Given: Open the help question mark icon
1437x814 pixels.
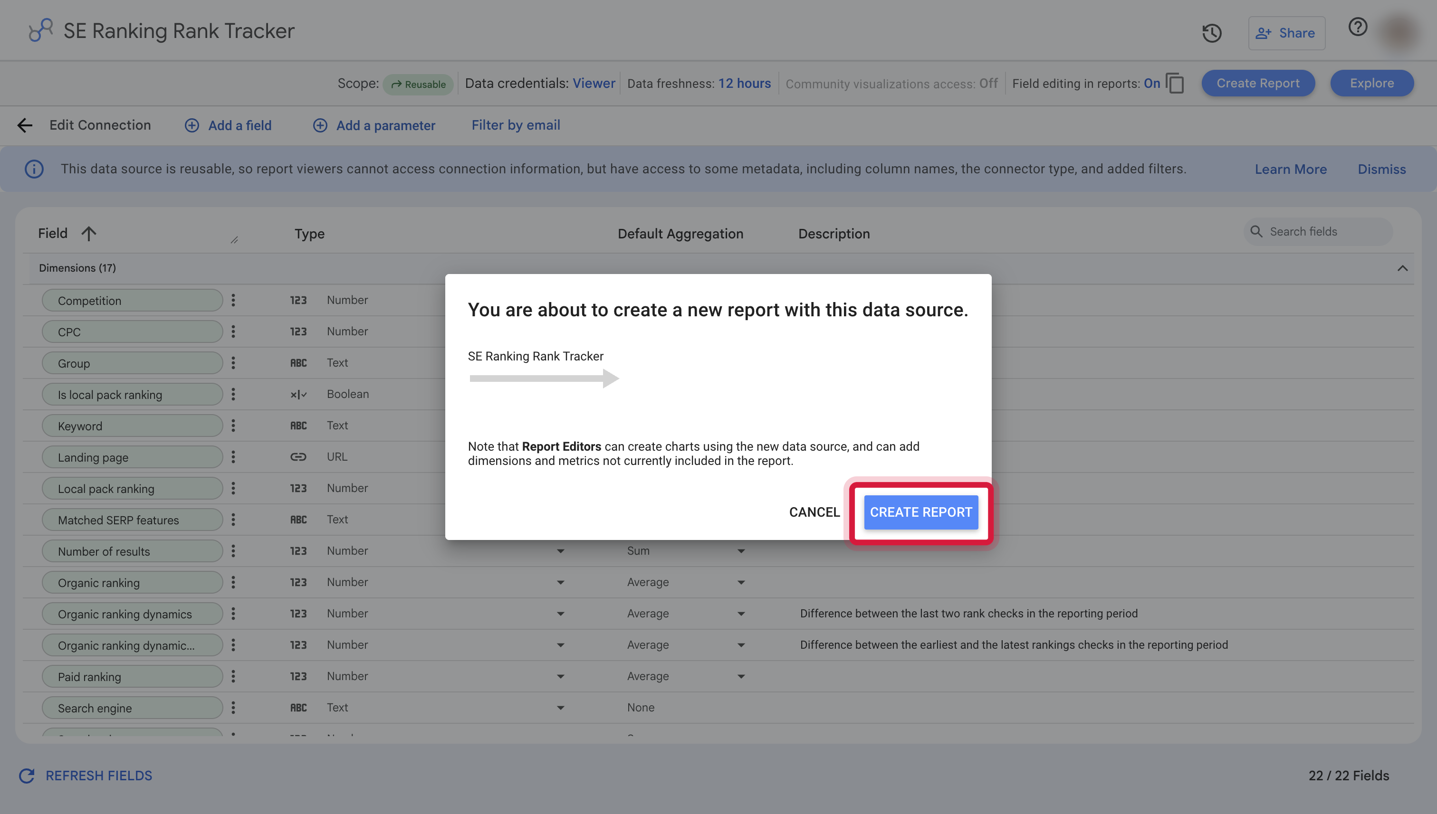Looking at the screenshot, I should (x=1358, y=27).
